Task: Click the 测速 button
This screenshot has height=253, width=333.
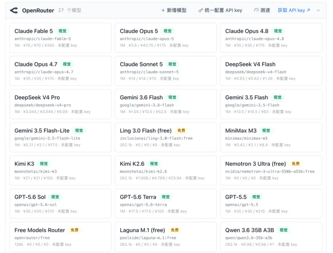Action: click(262, 10)
